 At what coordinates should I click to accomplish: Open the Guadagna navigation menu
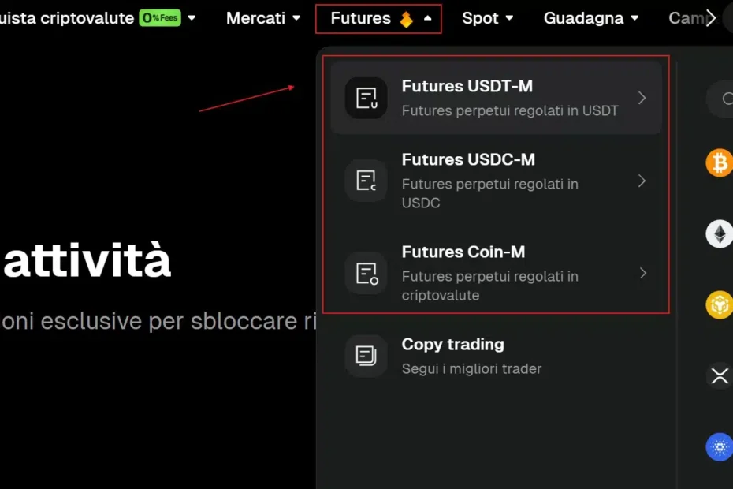pyautogui.click(x=591, y=17)
